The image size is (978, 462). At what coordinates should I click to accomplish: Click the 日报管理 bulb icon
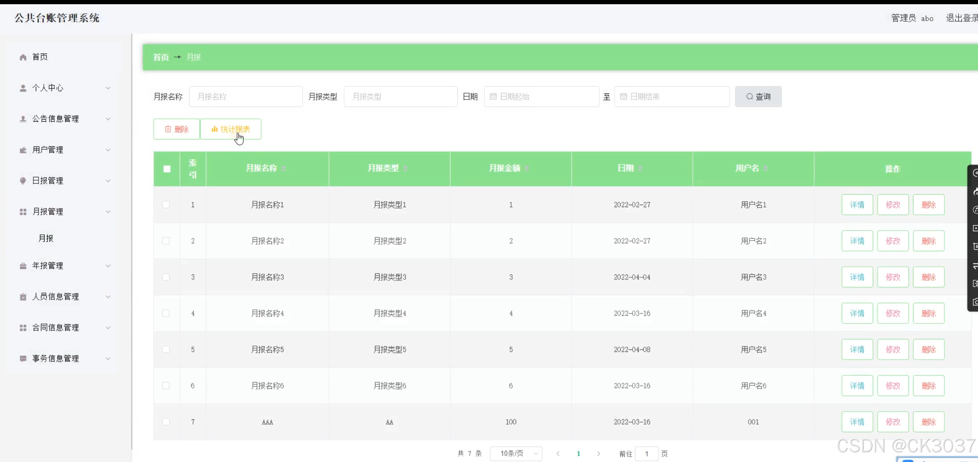pyautogui.click(x=23, y=181)
